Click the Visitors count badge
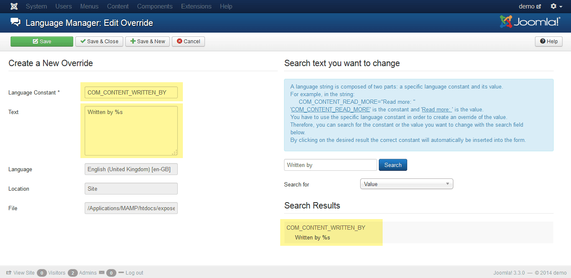The image size is (571, 278). (41, 272)
